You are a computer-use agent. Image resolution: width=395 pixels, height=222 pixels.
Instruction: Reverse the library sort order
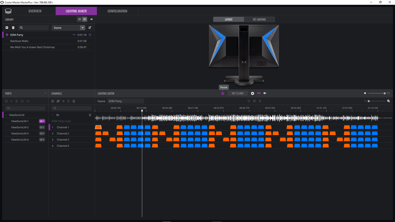click(90, 28)
